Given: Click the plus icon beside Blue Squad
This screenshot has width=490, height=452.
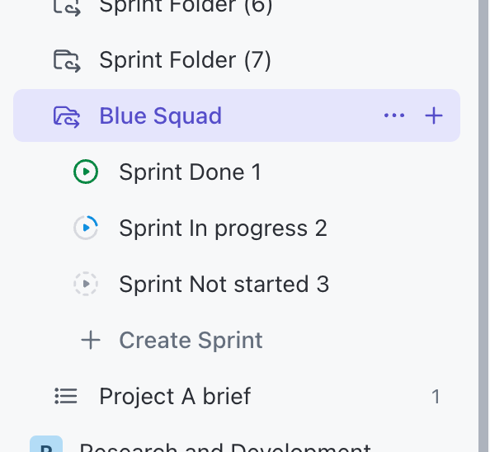Looking at the screenshot, I should [x=434, y=115].
